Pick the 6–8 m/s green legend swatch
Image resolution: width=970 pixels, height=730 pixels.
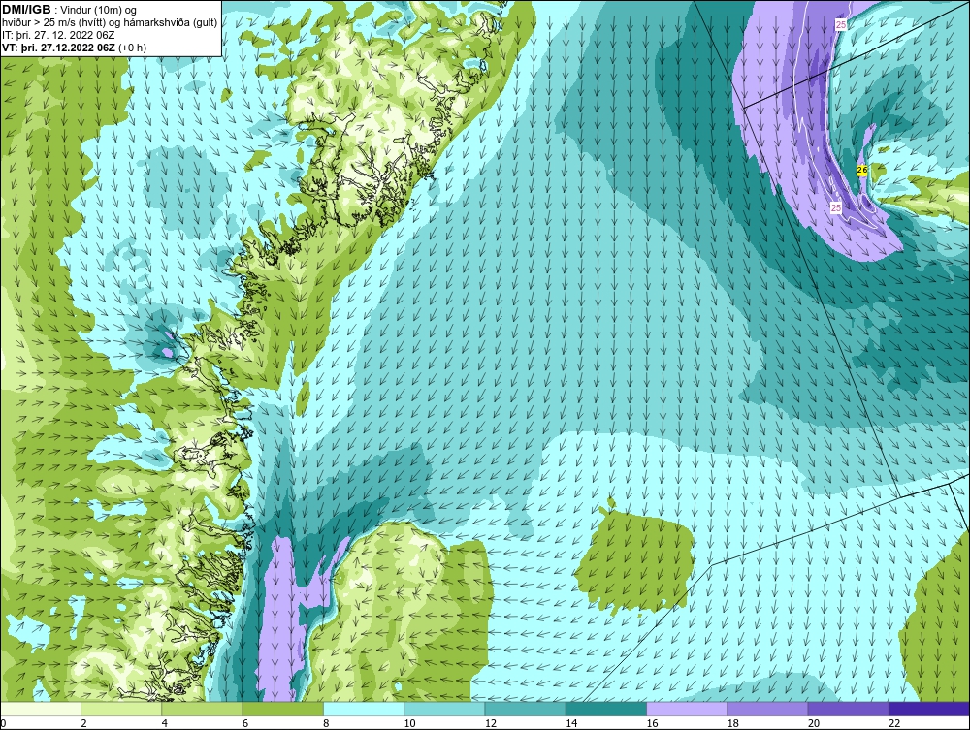coord(282,709)
